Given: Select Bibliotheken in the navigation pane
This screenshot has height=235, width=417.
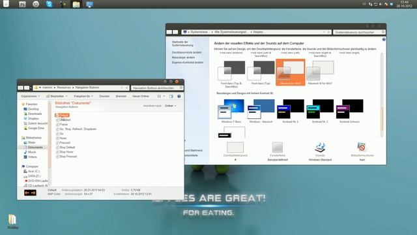Looking at the screenshot, I should 33,138.
